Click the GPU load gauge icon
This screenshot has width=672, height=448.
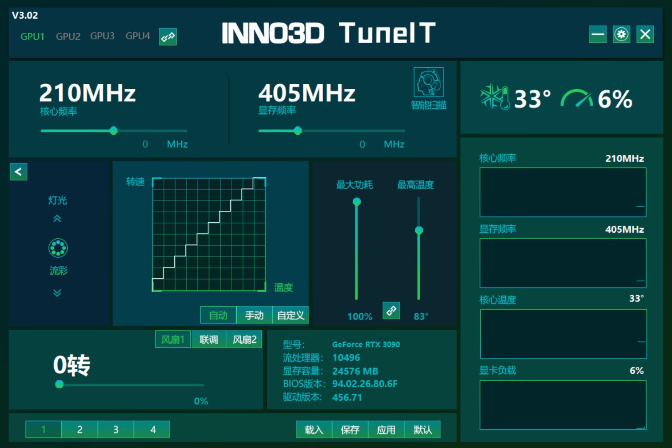577,98
